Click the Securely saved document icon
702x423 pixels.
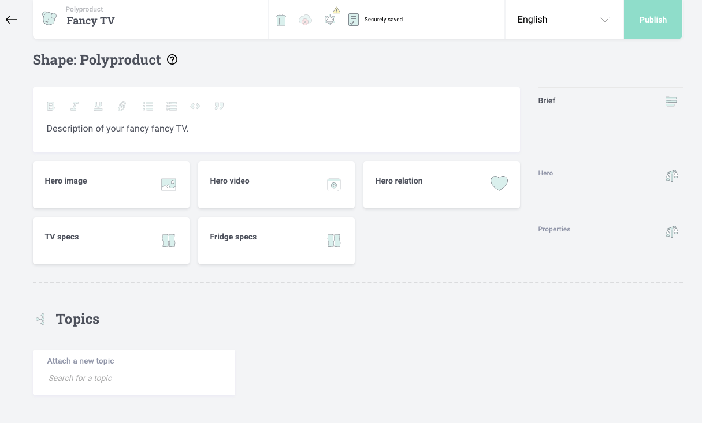tap(353, 20)
